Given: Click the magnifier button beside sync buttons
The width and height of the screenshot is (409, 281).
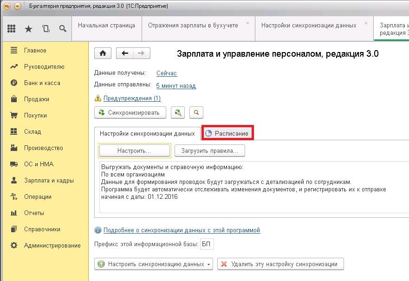Looking at the screenshot, I should point(196,112).
